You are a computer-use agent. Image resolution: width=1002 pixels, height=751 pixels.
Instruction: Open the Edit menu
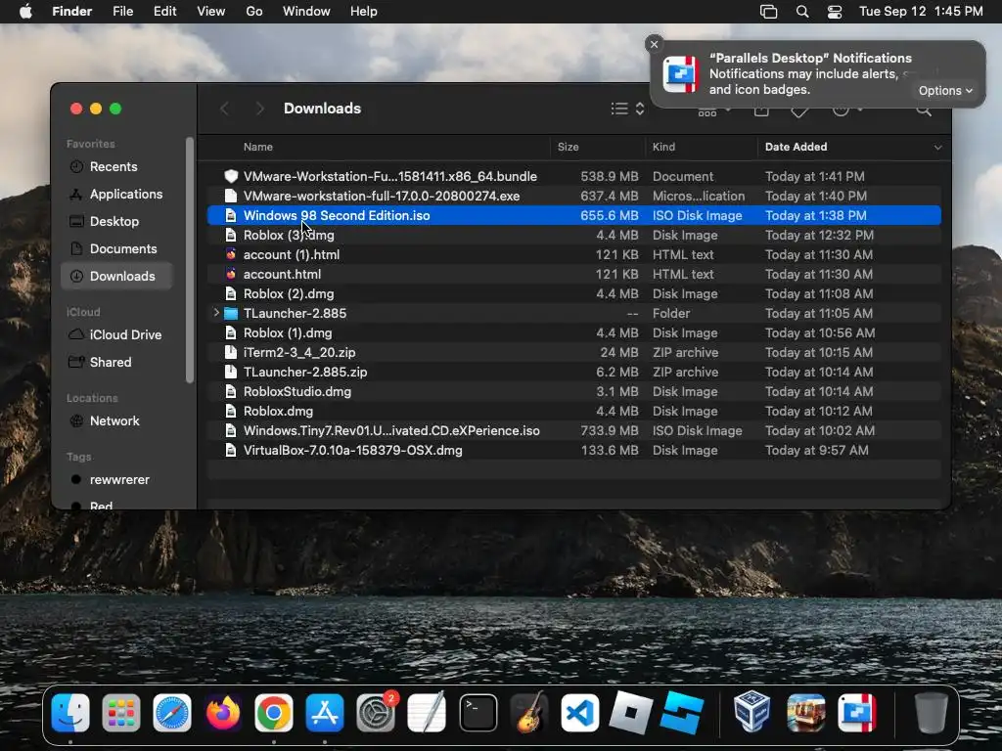tap(164, 12)
